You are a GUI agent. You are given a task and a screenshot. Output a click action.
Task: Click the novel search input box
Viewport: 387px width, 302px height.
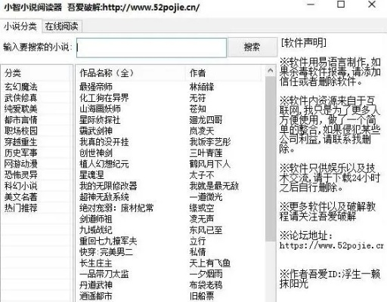point(151,48)
